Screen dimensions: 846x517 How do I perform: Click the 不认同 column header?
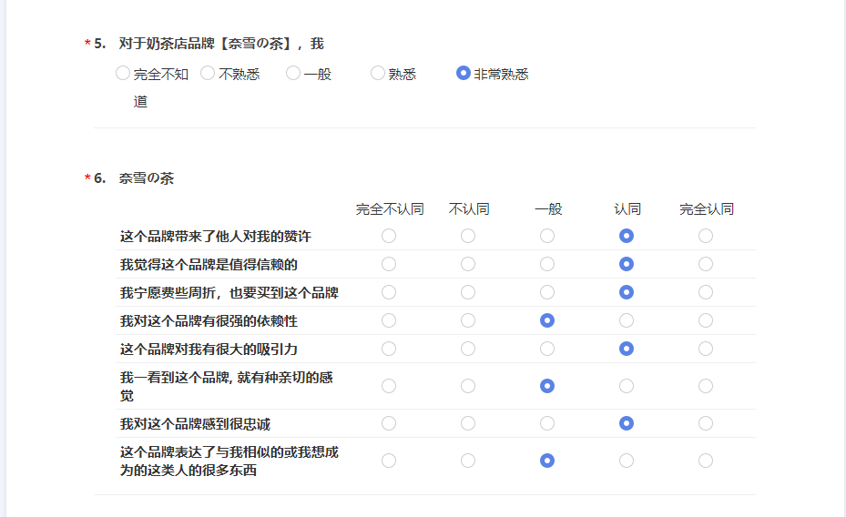pos(469,209)
